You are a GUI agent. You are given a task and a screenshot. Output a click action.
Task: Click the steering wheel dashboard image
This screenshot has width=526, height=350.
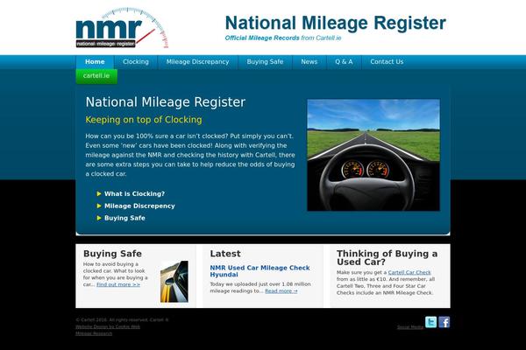pos(373,155)
